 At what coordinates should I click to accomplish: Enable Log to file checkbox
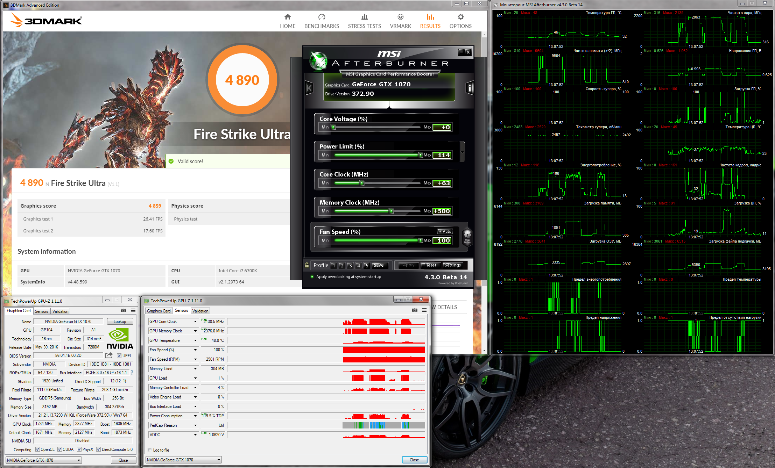150,450
